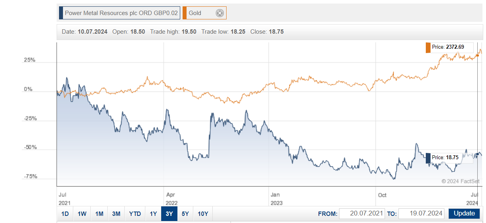
Task: Switch chart range to 1Y
Action: [x=153, y=214]
